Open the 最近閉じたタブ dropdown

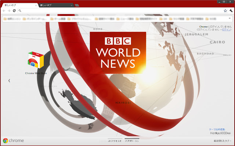[223, 141]
